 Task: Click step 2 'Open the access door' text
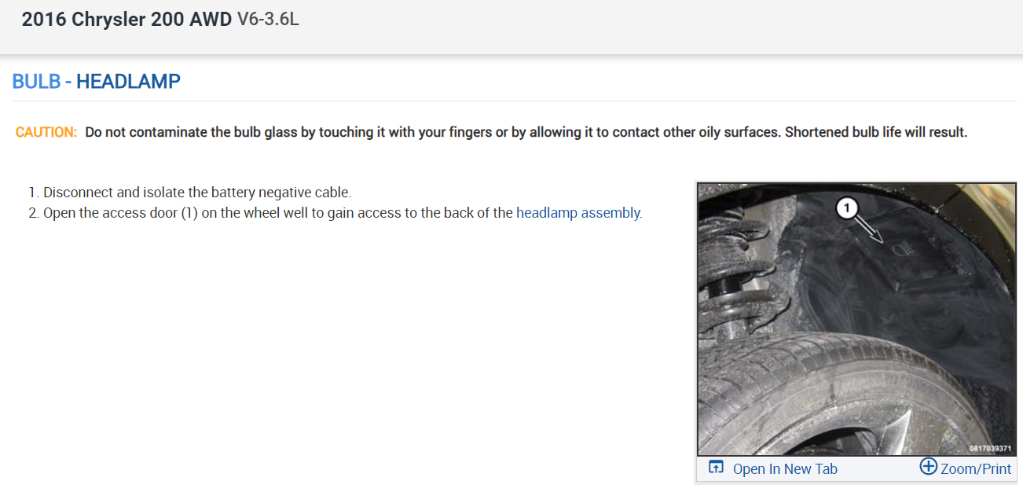(279, 212)
